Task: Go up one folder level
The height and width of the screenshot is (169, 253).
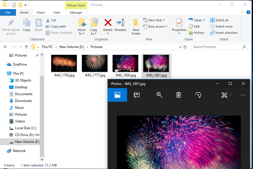Action: tap(26, 47)
